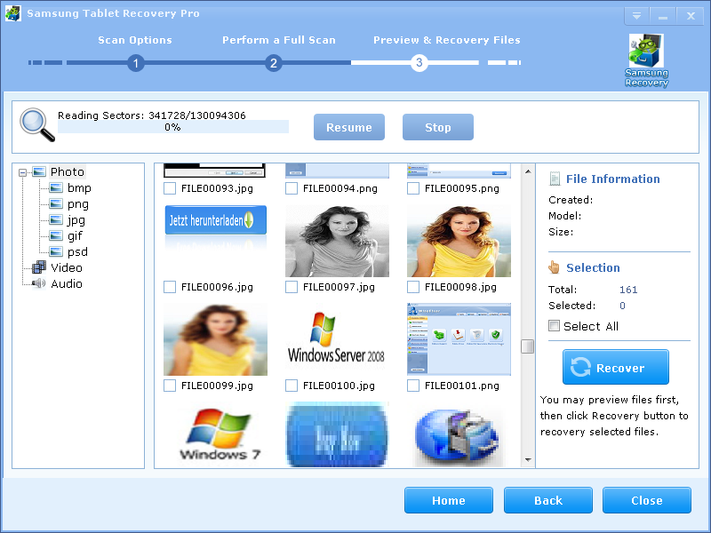
Task: Tick checkbox for FILE00097.jpg
Action: tap(292, 287)
